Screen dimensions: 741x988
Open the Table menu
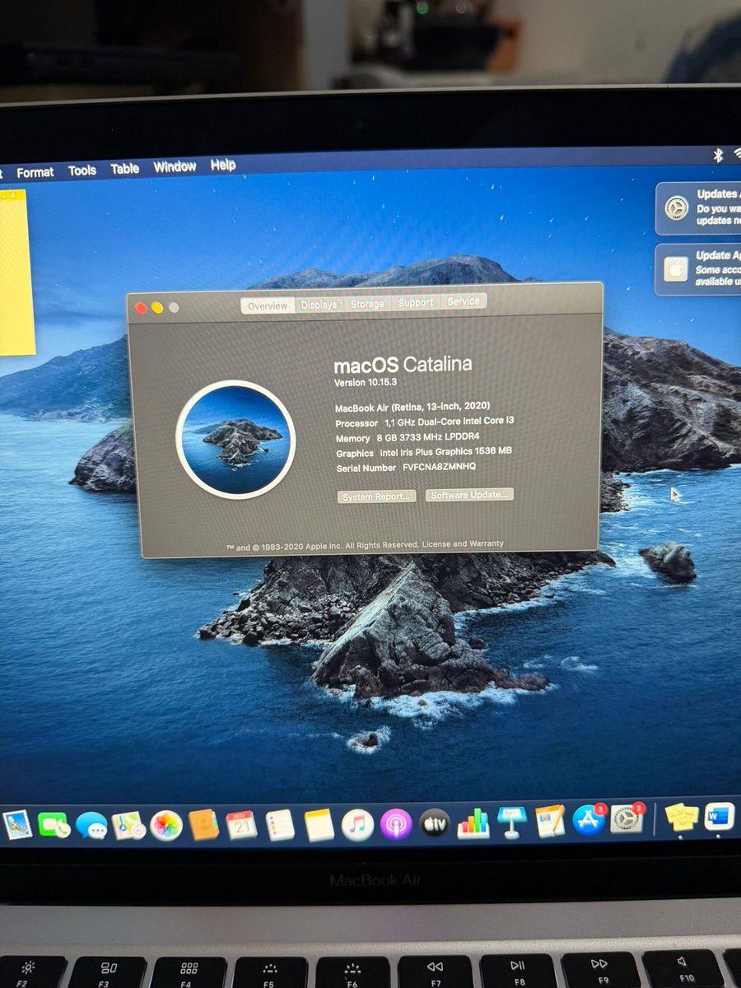[125, 169]
